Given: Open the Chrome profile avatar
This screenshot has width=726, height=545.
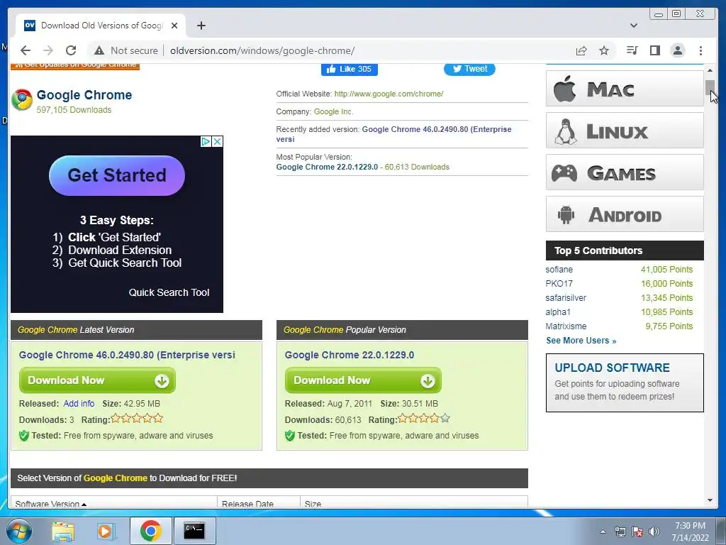Looking at the screenshot, I should click(x=677, y=50).
